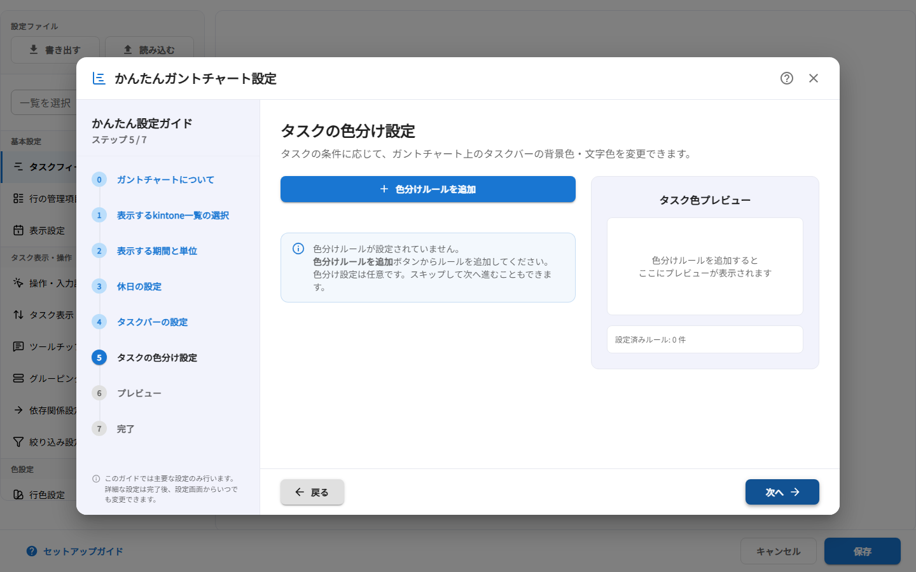
Task: Click 書き出す export button in background
Action: 55,50
